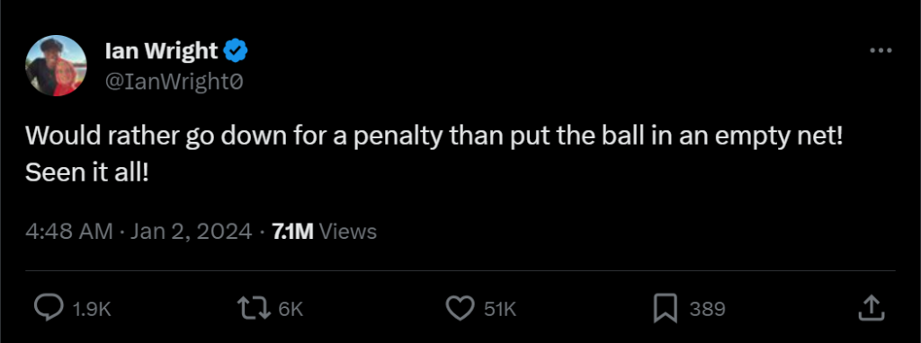The width and height of the screenshot is (921, 343).
Task: Repost using the retweet arrows icon
Action: 254,308
